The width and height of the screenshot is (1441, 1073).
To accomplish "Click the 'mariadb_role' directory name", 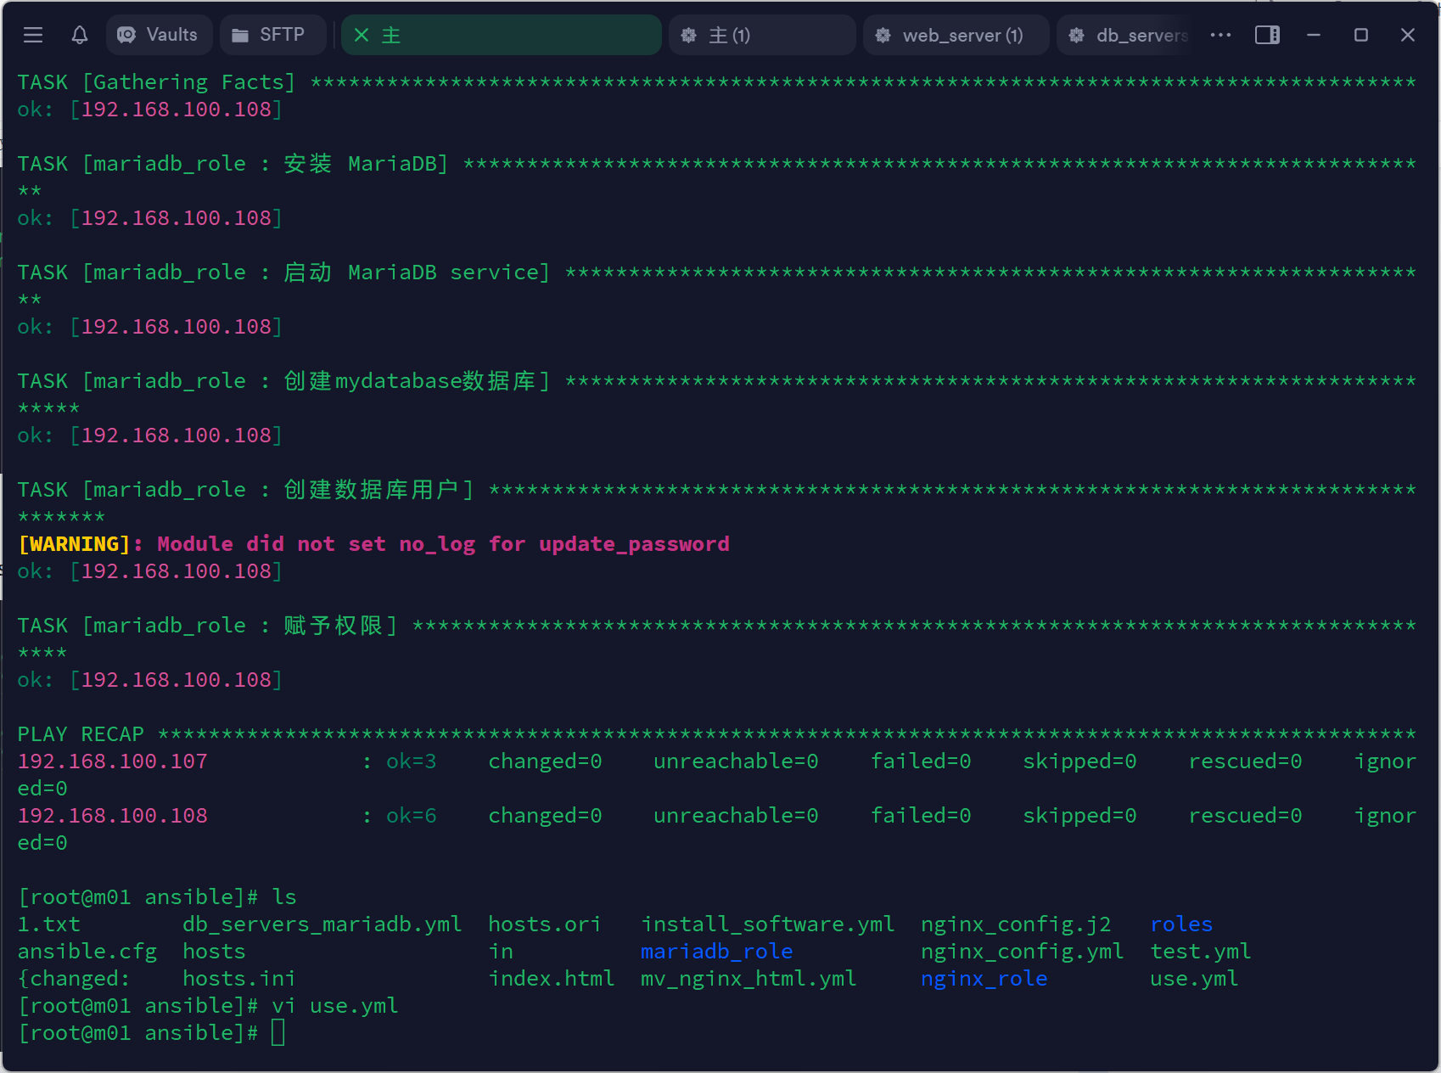I will tap(717, 952).
